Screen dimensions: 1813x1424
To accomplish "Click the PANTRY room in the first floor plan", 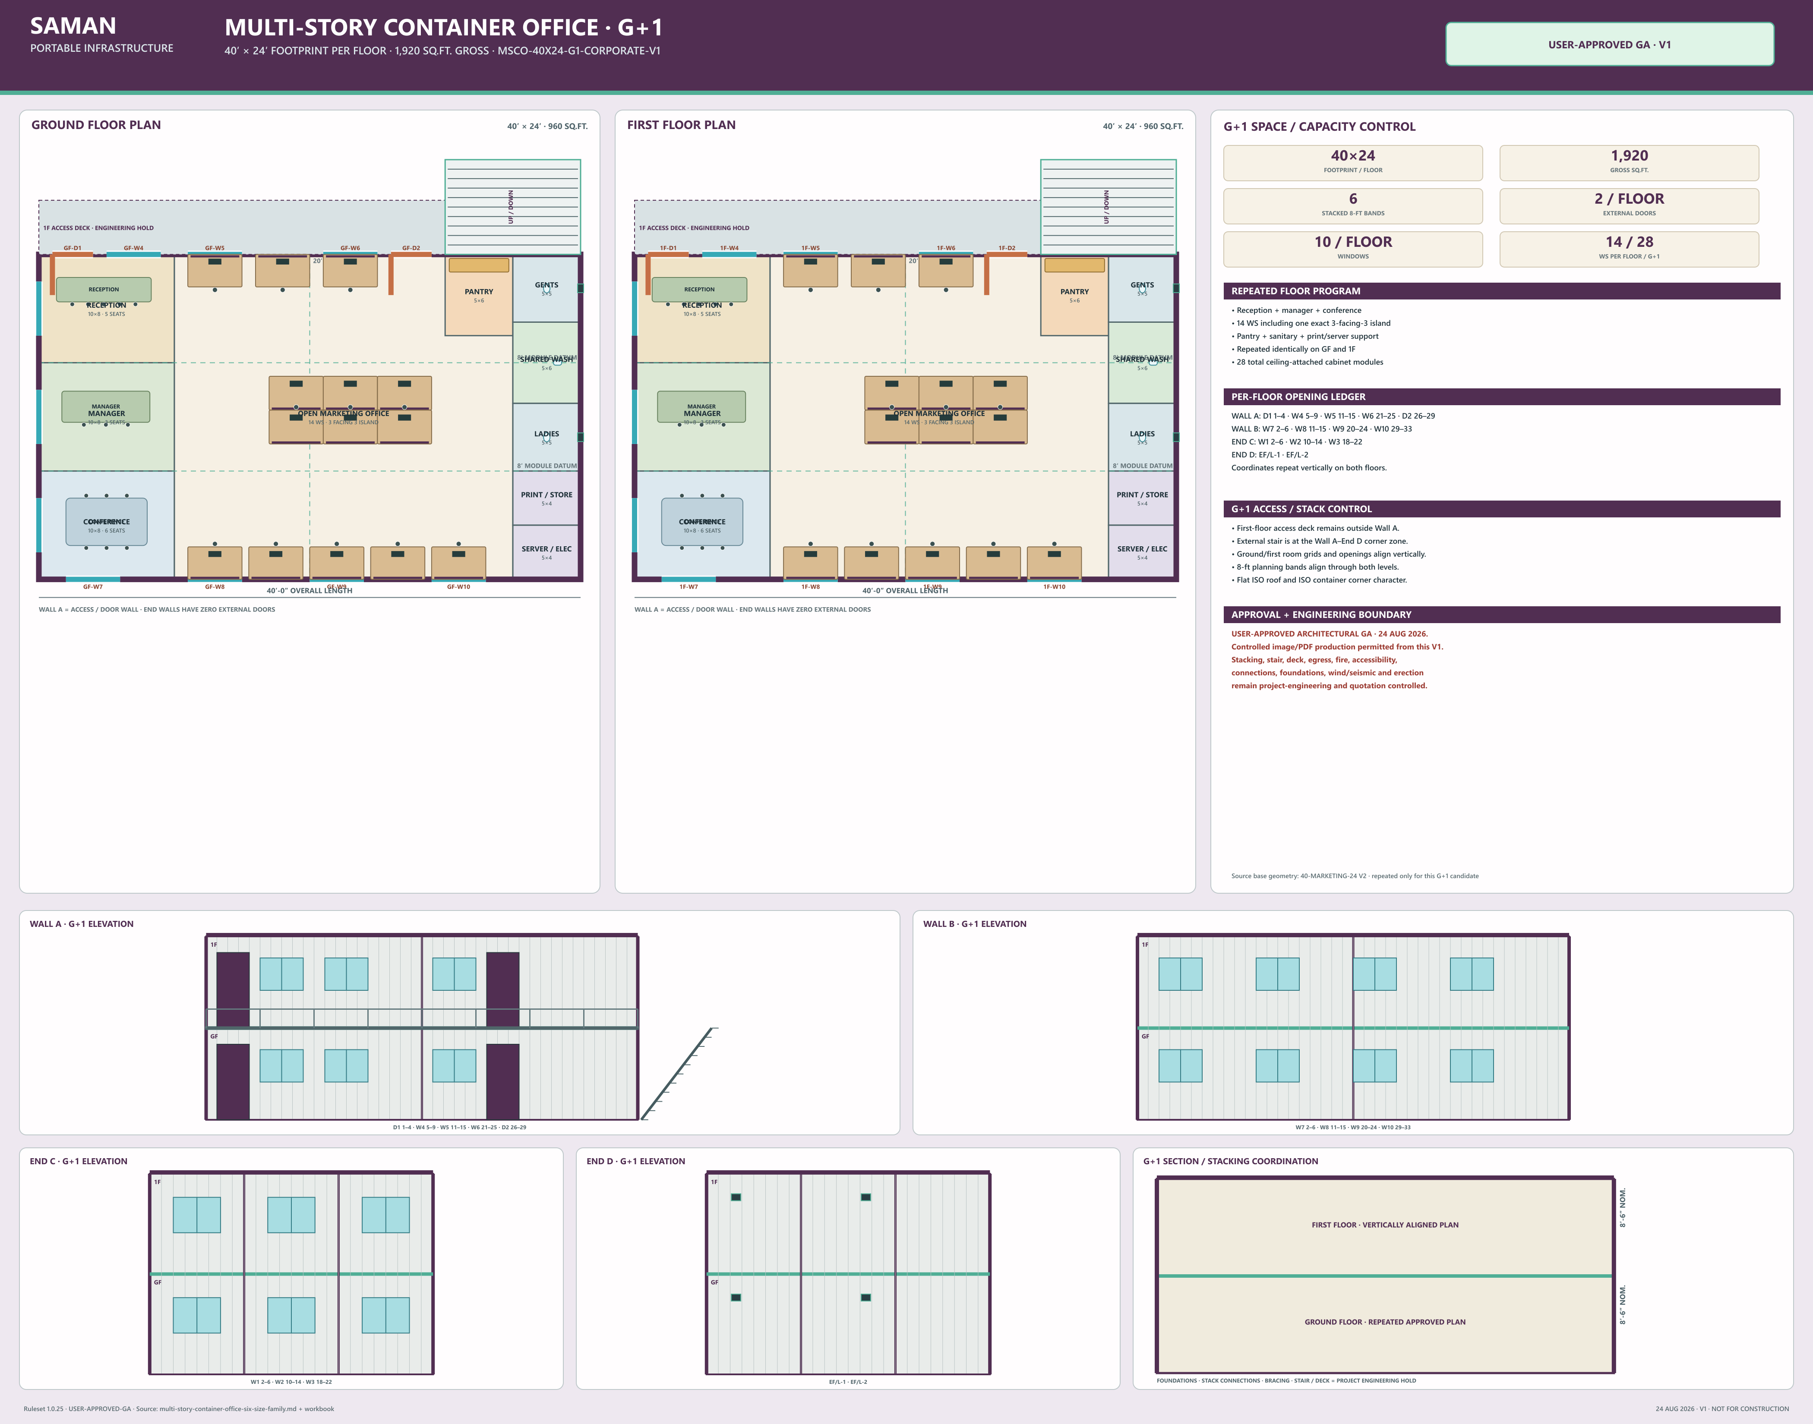I will click(x=1074, y=296).
